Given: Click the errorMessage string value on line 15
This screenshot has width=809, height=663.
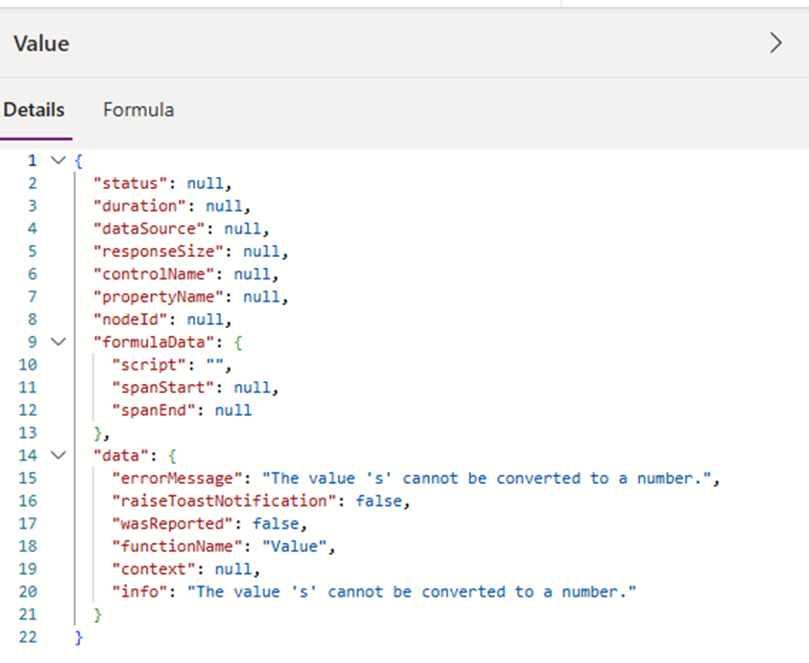Looking at the screenshot, I should (487, 479).
